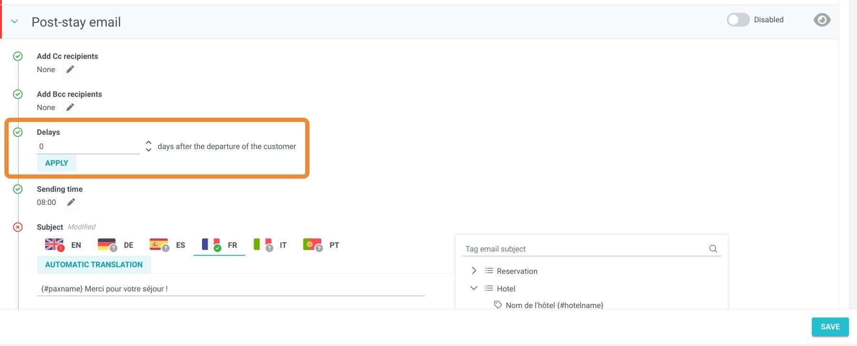Edit Cc recipients with pencil icon

70,70
